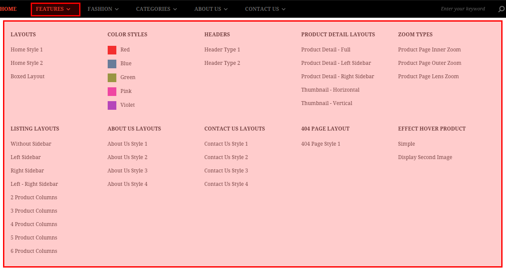Expand the Categories dropdown menu
The height and width of the screenshot is (271, 506).
coord(157,9)
